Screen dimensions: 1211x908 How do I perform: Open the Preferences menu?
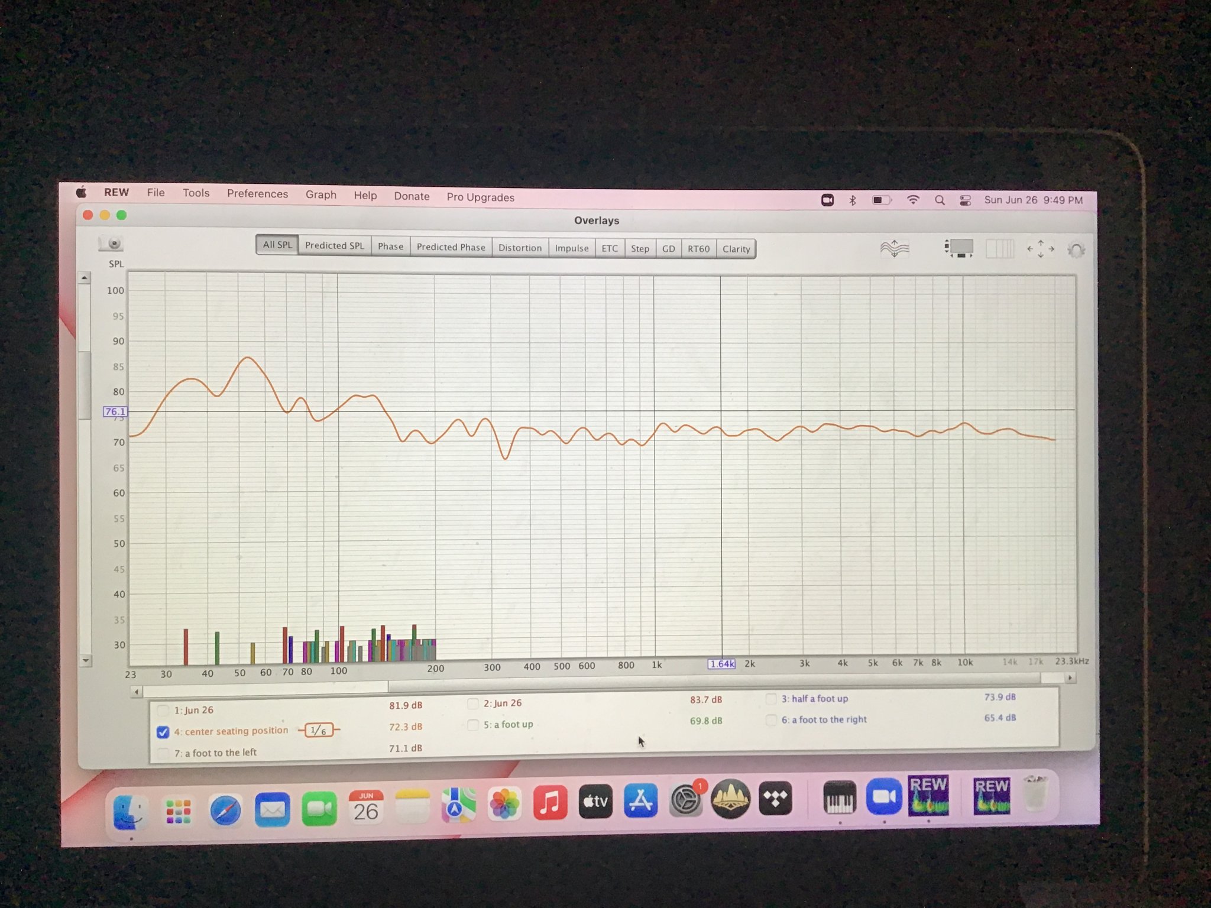pyautogui.click(x=257, y=194)
